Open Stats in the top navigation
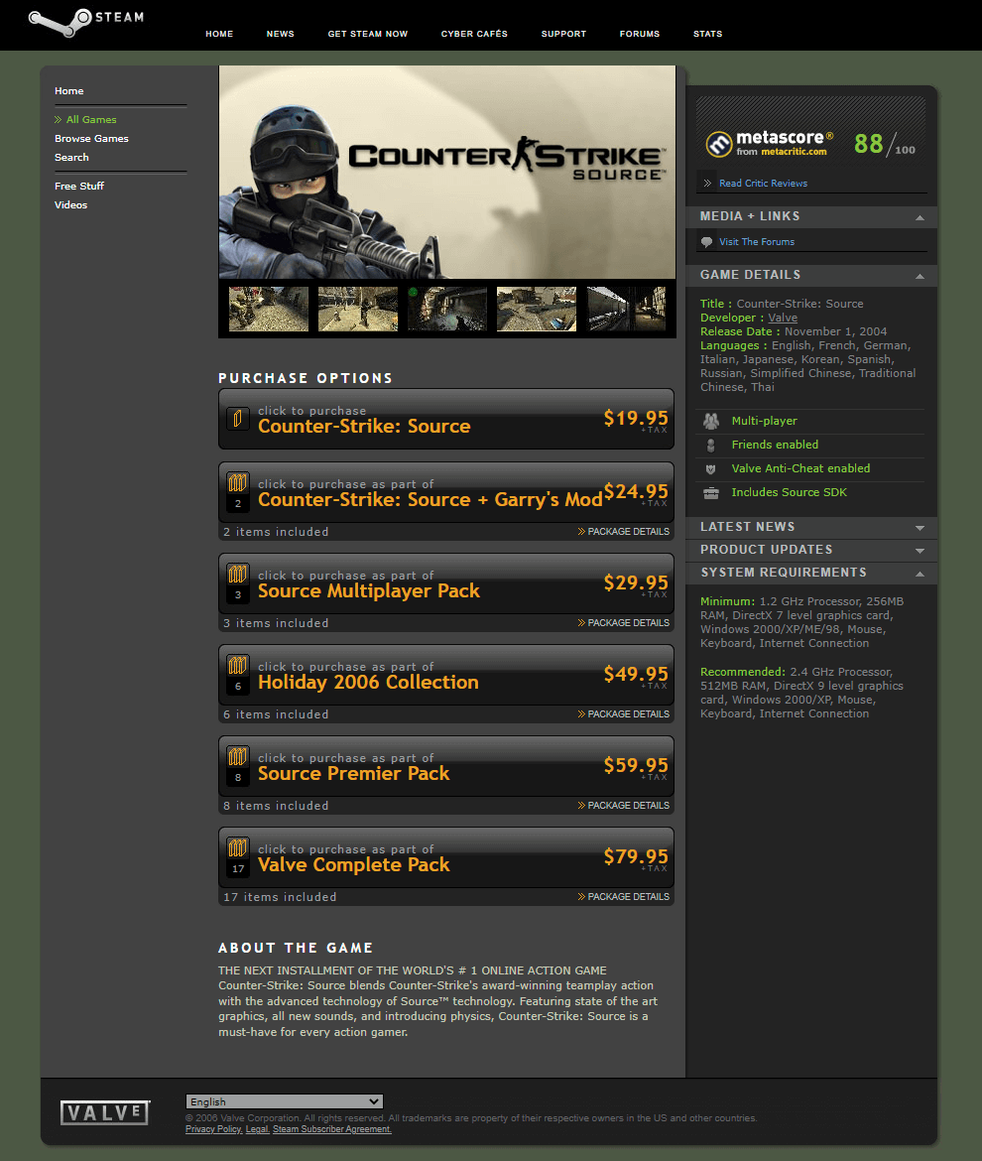The height and width of the screenshot is (1161, 982). click(x=707, y=34)
